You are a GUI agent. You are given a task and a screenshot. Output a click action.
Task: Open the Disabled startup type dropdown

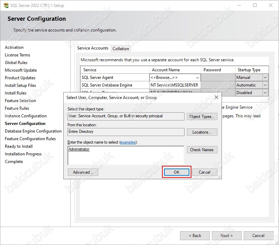(265, 92)
